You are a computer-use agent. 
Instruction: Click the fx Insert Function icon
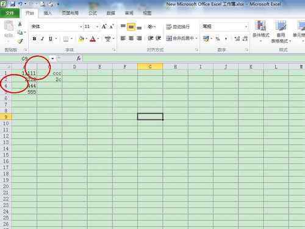[x=79, y=58]
